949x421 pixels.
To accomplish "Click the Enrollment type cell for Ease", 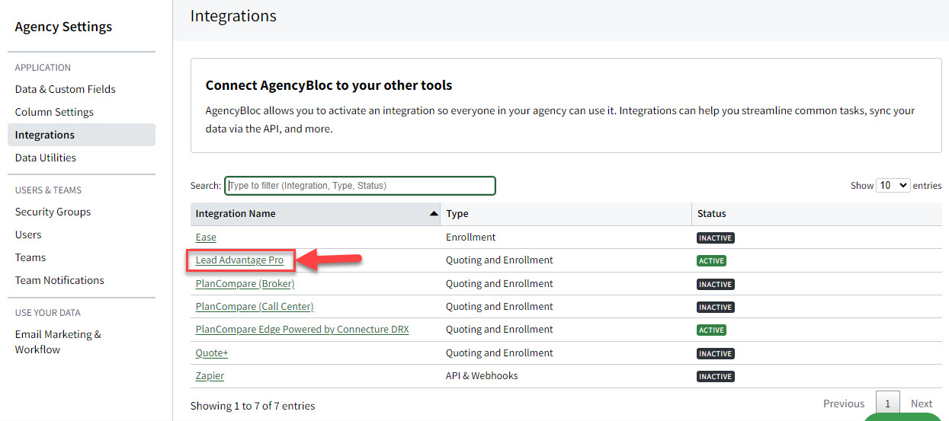I will coord(566,238).
